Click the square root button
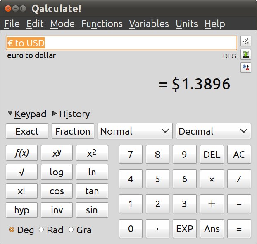The height and width of the screenshot is (244, 257). pos(21,172)
